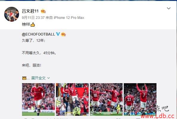Click 吕文君11 profile avatar
The image size is (177, 119).
tap(12, 14)
